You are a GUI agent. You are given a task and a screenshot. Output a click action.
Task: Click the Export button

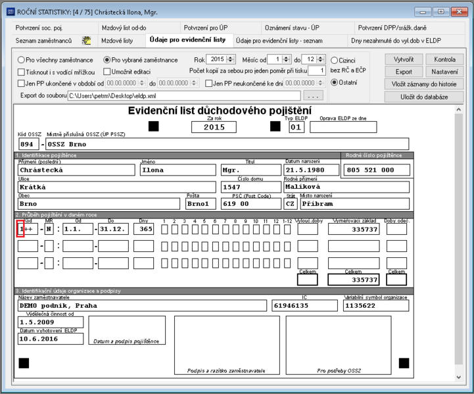[x=404, y=72]
